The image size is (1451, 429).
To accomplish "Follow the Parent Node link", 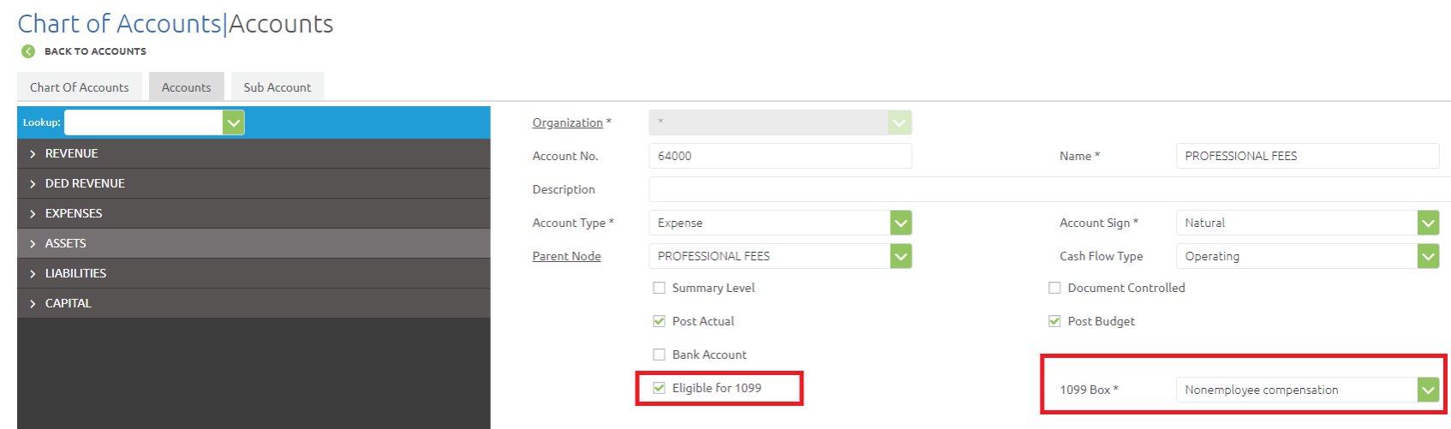I will tap(566, 256).
